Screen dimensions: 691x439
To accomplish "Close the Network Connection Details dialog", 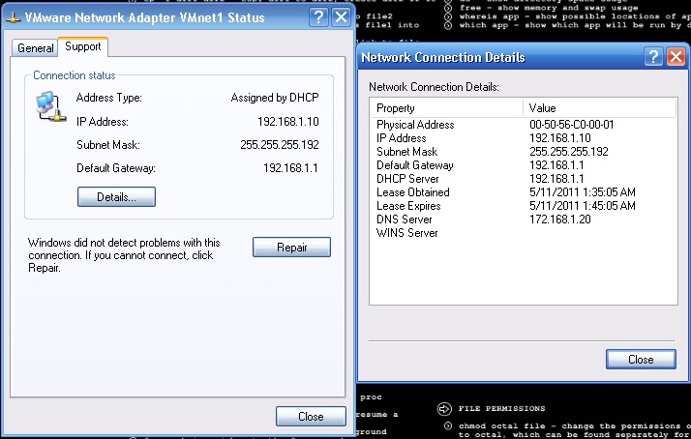I will tap(641, 360).
